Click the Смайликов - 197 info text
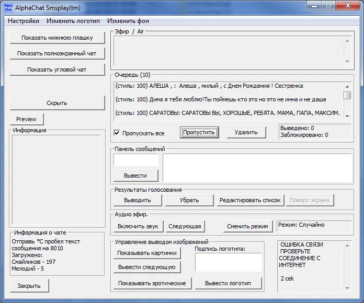Viewport: 364px width, 303px height. click(x=33, y=262)
